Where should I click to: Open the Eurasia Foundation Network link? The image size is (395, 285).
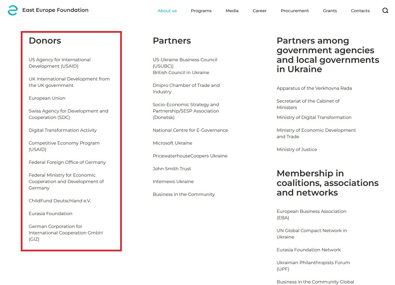pos(309,250)
